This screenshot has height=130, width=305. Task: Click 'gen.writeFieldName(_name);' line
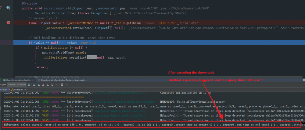64,53
